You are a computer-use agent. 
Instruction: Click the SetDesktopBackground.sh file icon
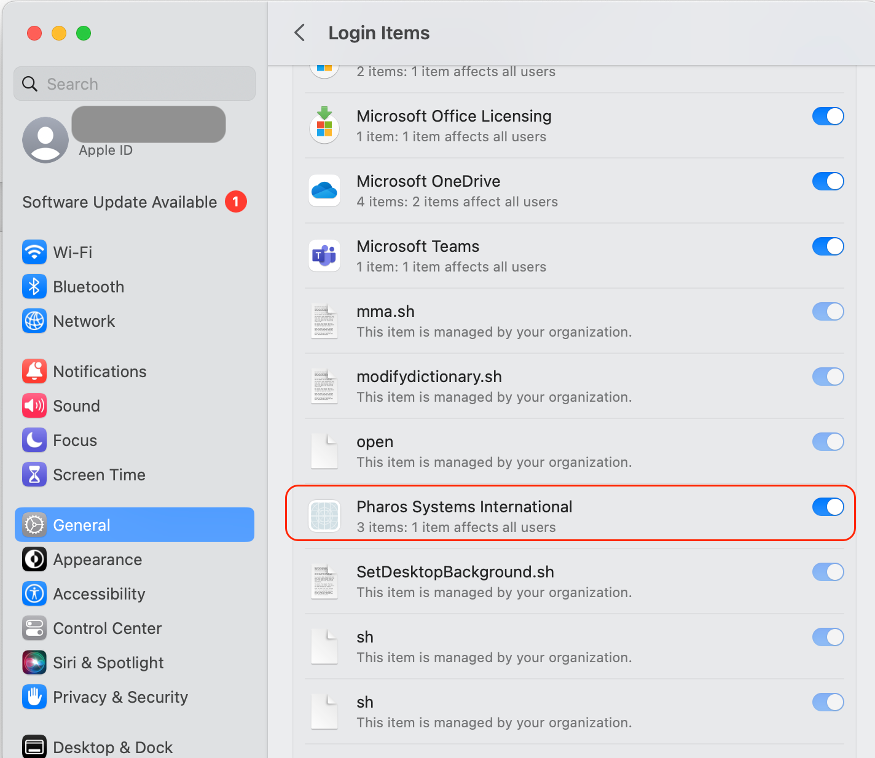(x=324, y=582)
